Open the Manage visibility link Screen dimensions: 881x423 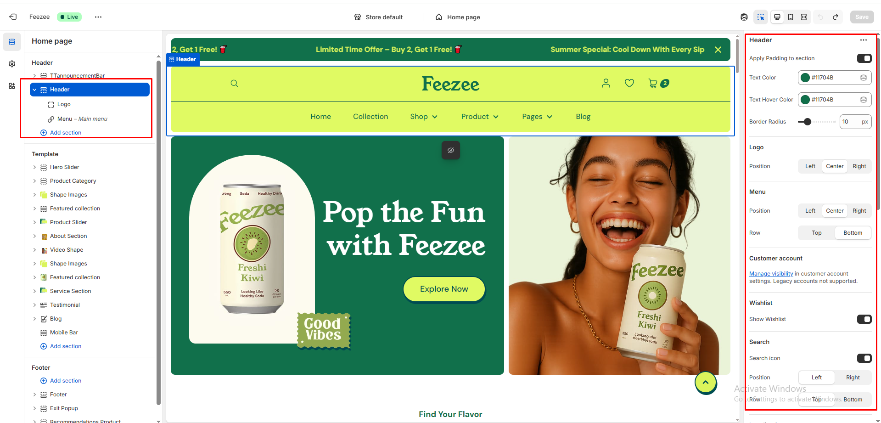(771, 274)
